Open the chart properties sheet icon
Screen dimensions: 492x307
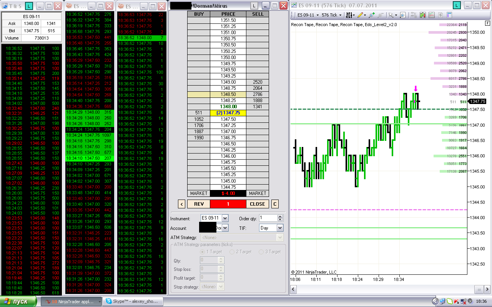tap(449, 15)
